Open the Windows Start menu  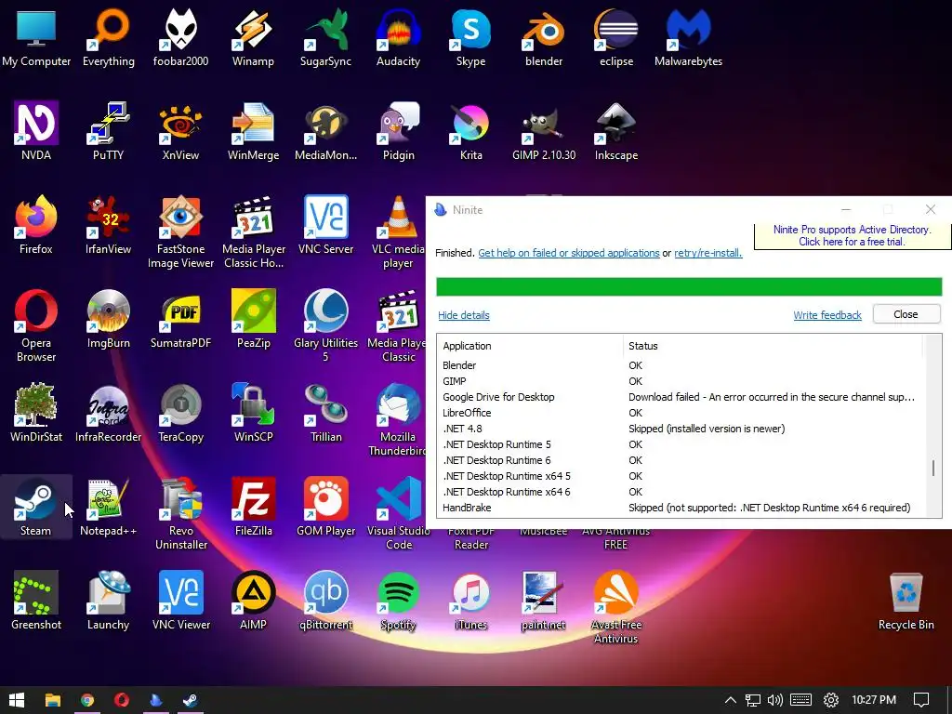click(17, 700)
